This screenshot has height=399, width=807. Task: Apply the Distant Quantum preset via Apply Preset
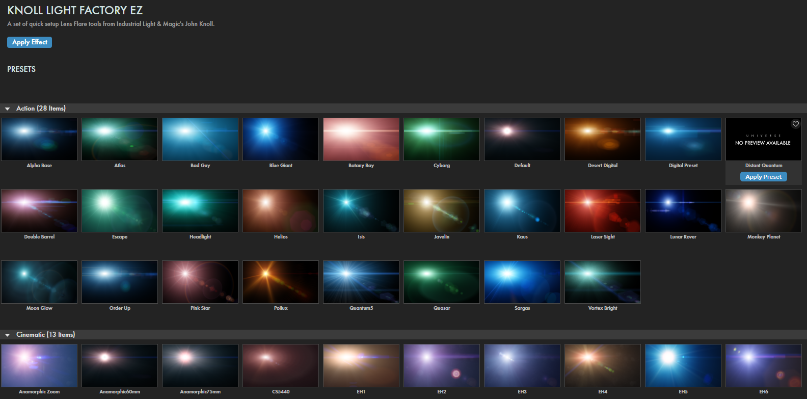click(x=763, y=177)
